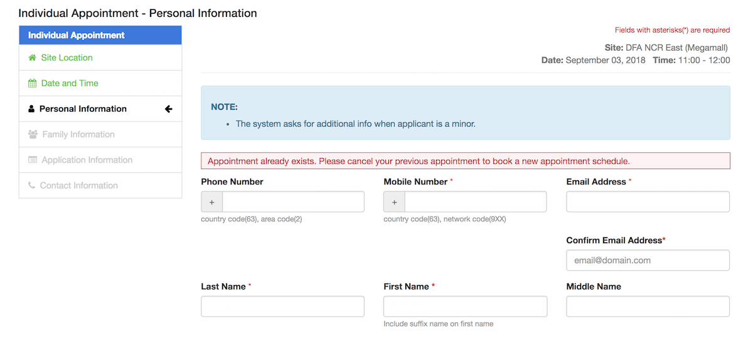
Task: Click the home icon beside Site Location
Action: click(x=33, y=58)
